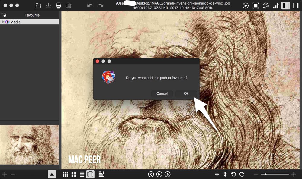Click the histogram levels icon
Viewport: 302px width, 179px height.
tap(276, 5)
